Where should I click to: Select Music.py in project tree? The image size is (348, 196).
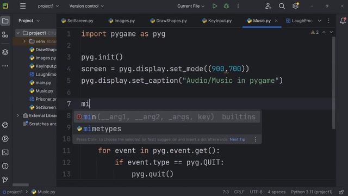[x=41, y=91]
